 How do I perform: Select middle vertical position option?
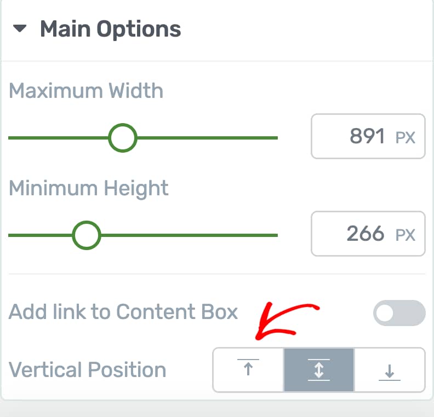[319, 370]
